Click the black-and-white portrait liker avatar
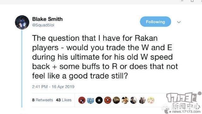Image resolution: width=202 pixels, height=114 pixels. pyautogui.click(x=134, y=100)
